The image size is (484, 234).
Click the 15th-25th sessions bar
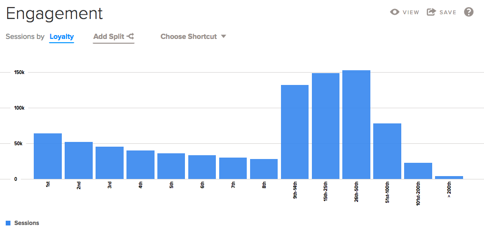(326, 126)
